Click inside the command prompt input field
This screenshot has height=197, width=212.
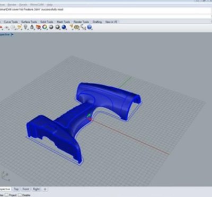[106, 16]
